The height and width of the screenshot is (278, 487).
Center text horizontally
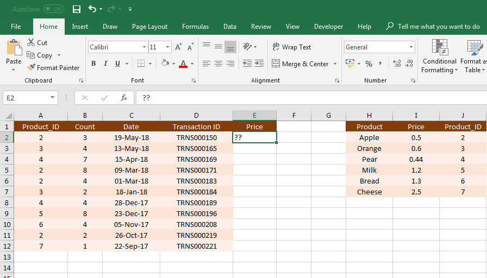click(x=218, y=64)
